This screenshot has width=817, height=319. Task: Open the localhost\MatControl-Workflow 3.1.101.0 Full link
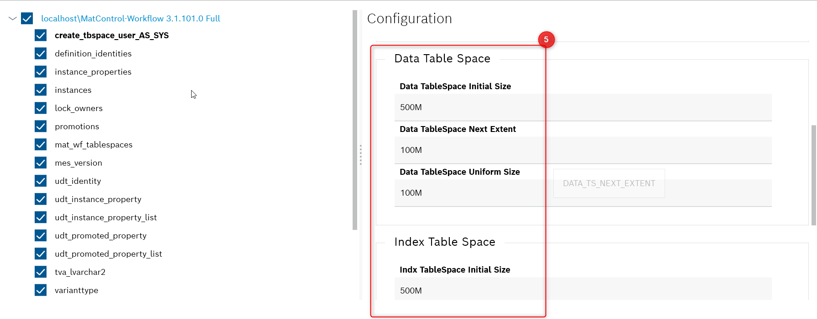coord(130,18)
